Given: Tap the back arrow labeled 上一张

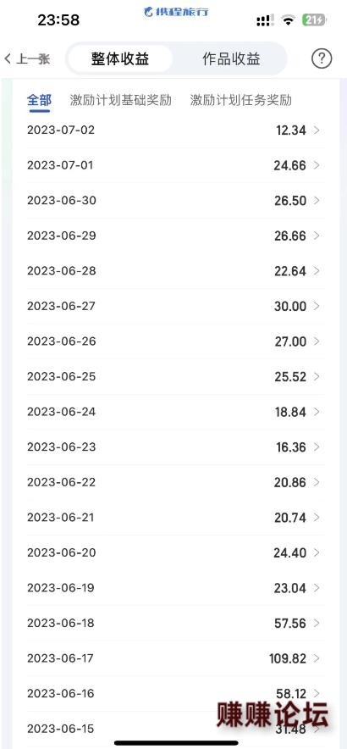Looking at the screenshot, I should point(27,58).
